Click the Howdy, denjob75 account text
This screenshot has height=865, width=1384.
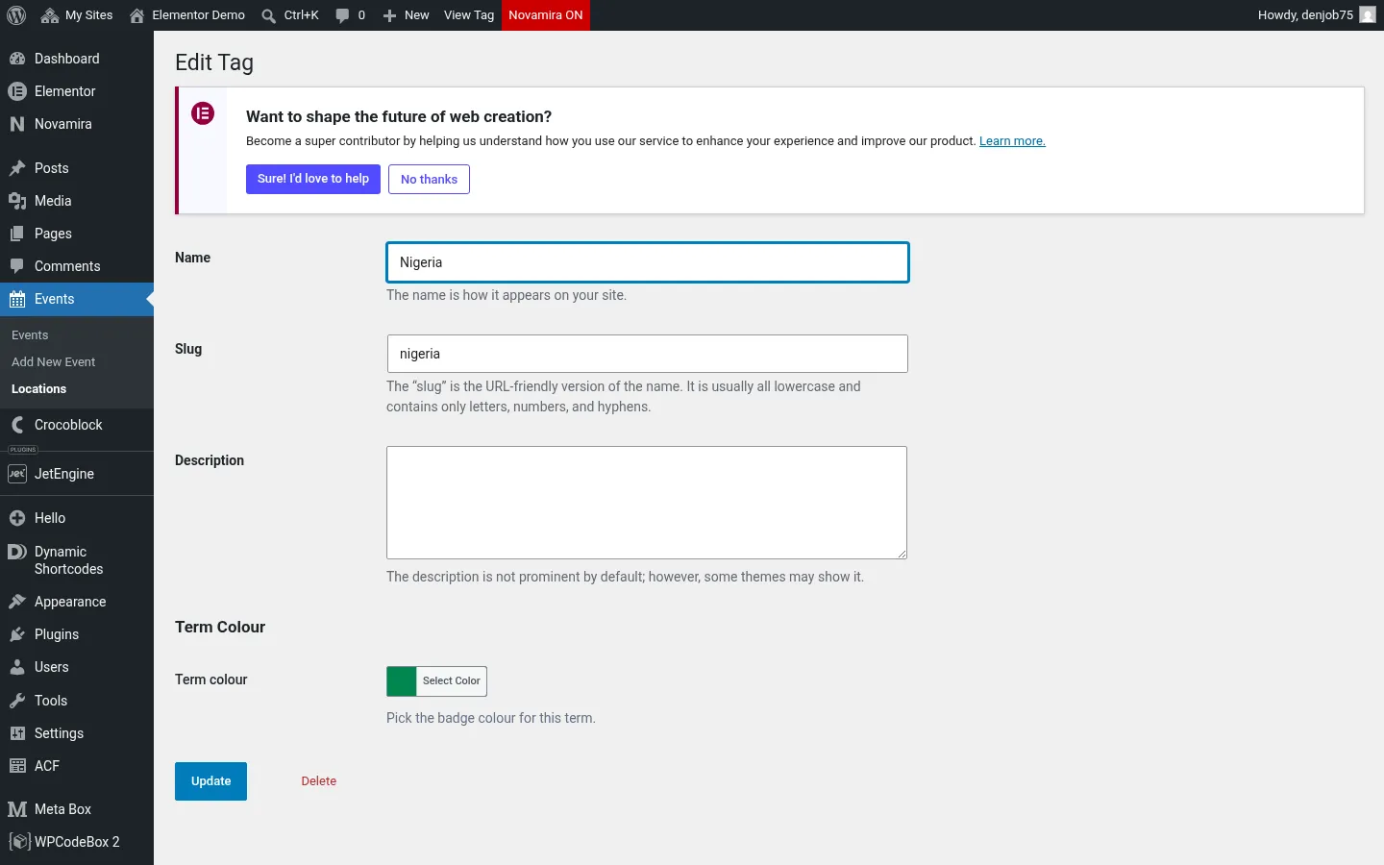tap(1305, 15)
